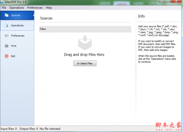
Task: Open the File menu
Action: point(4,8)
